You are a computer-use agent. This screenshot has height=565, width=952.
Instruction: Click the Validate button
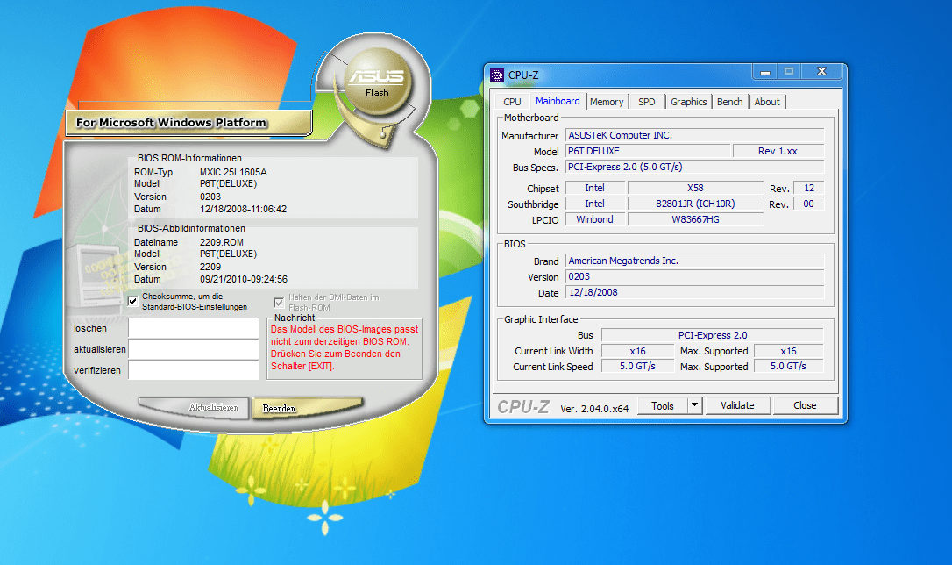coord(738,406)
